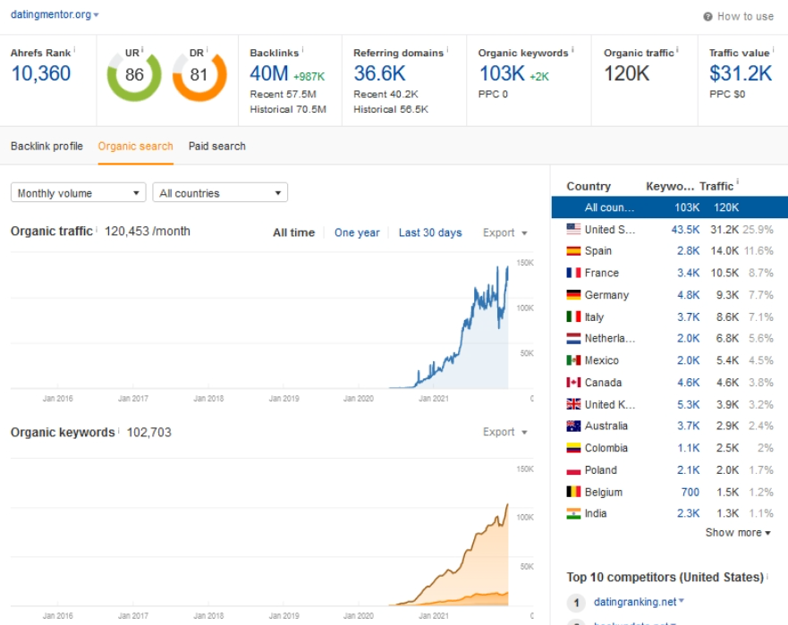Open Belgium 700 keywords value
The image size is (788, 625).
690,493
